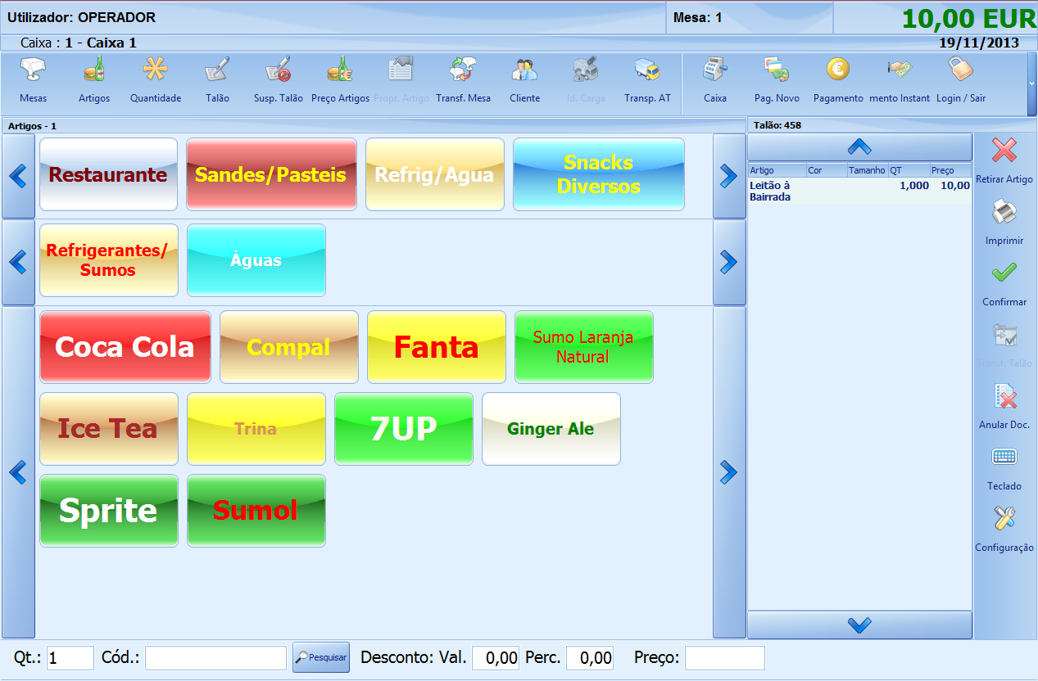Switch to Sandes/Pasteis family
This screenshot has height=681, width=1038.
(271, 174)
